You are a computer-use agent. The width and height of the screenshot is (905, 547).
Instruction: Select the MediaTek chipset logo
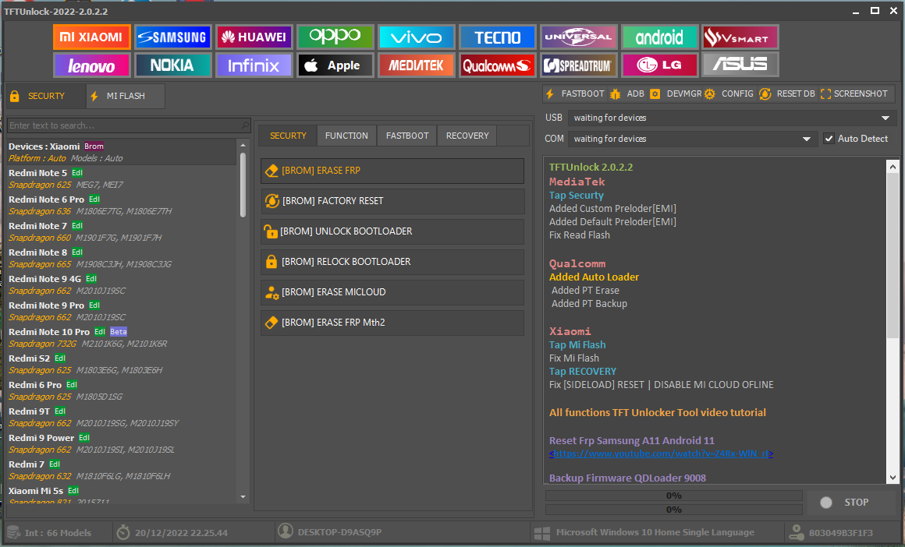(416, 65)
